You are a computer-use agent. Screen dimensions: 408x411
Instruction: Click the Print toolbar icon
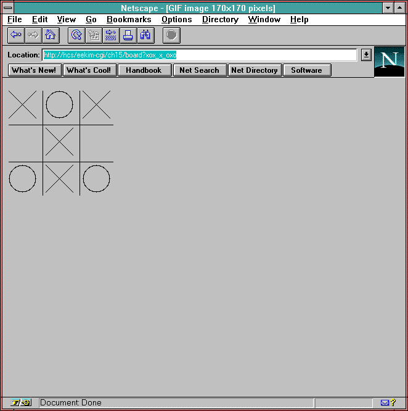pyautogui.click(x=128, y=35)
